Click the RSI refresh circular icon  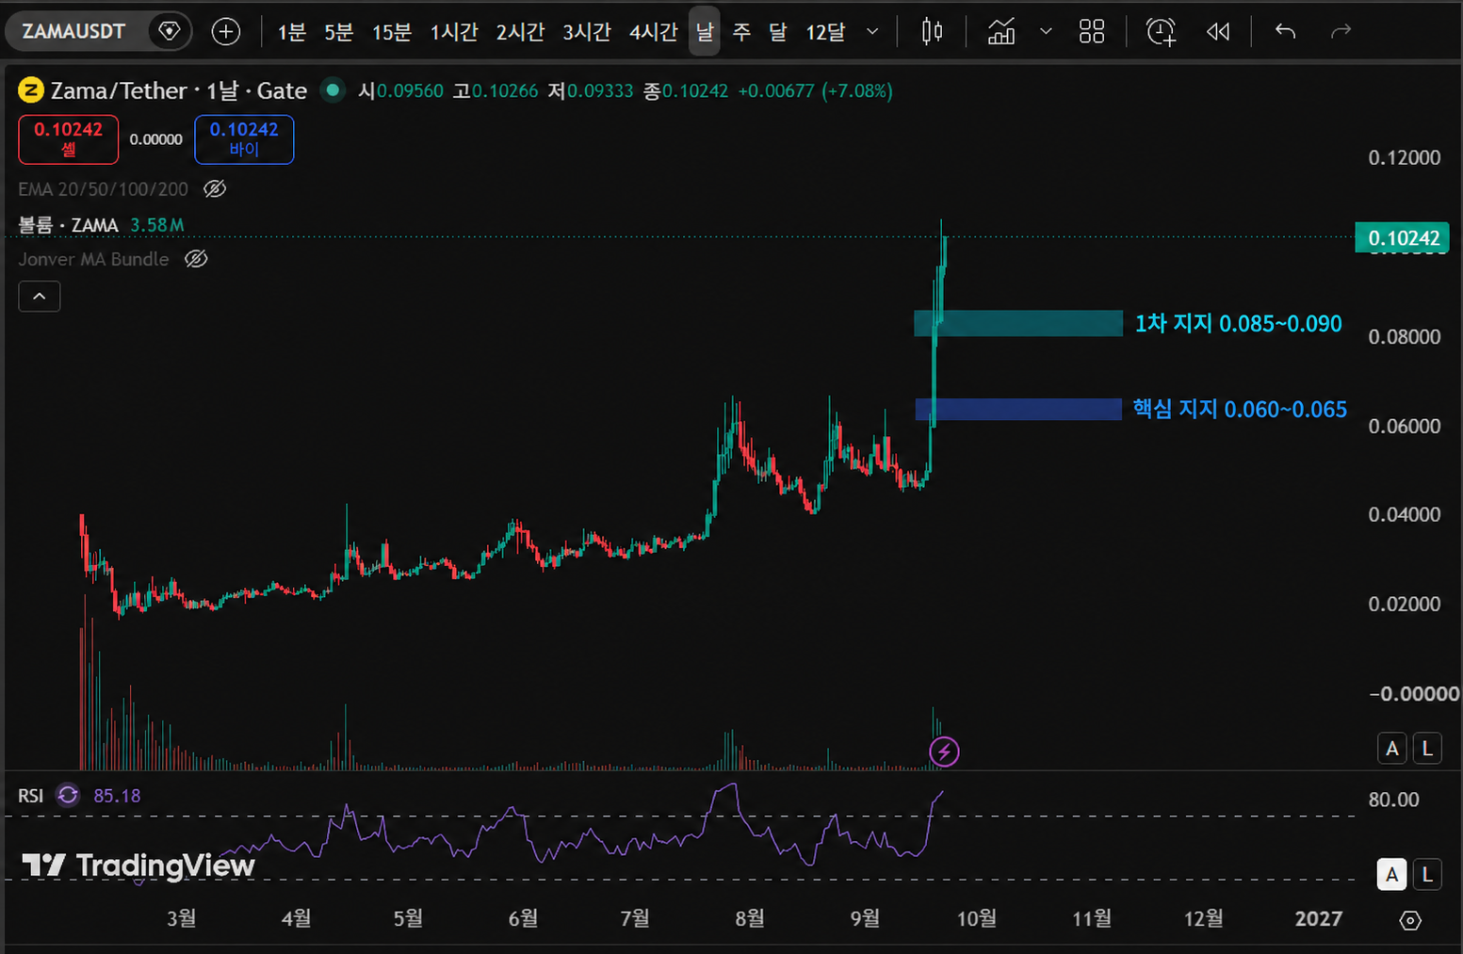[x=68, y=796]
